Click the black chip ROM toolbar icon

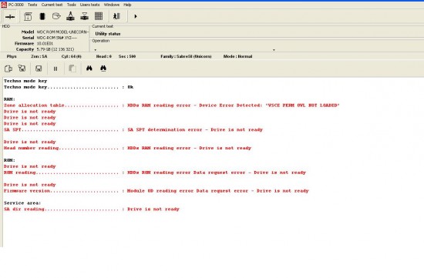[42, 16]
